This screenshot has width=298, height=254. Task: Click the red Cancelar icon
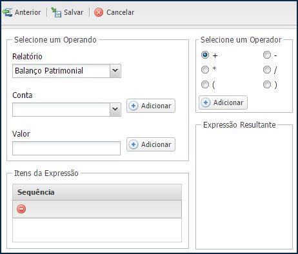(99, 12)
